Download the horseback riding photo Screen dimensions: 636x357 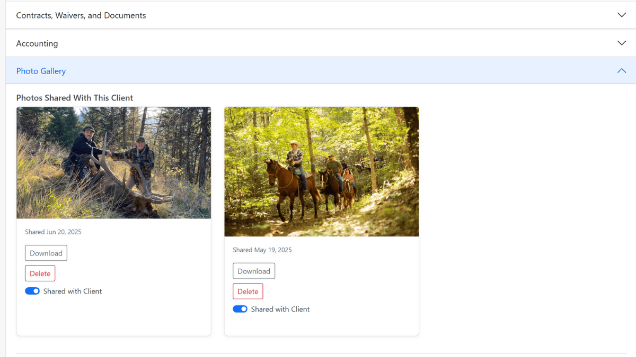[254, 271]
